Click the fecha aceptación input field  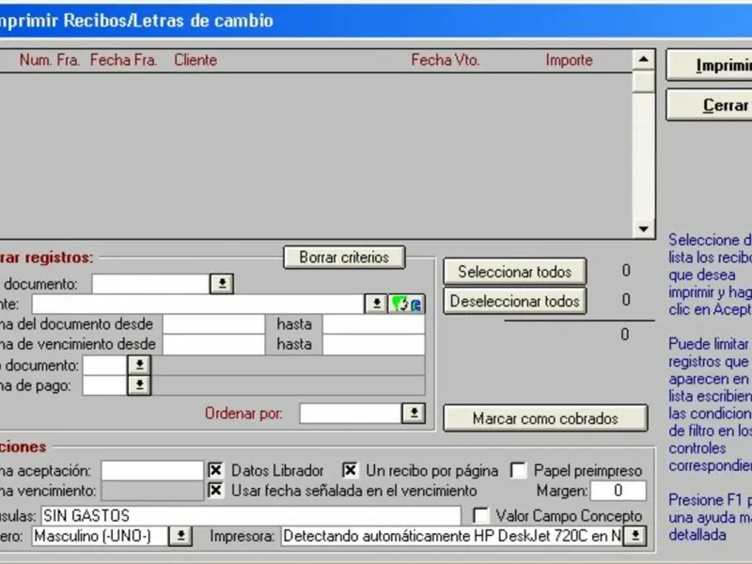(152, 471)
